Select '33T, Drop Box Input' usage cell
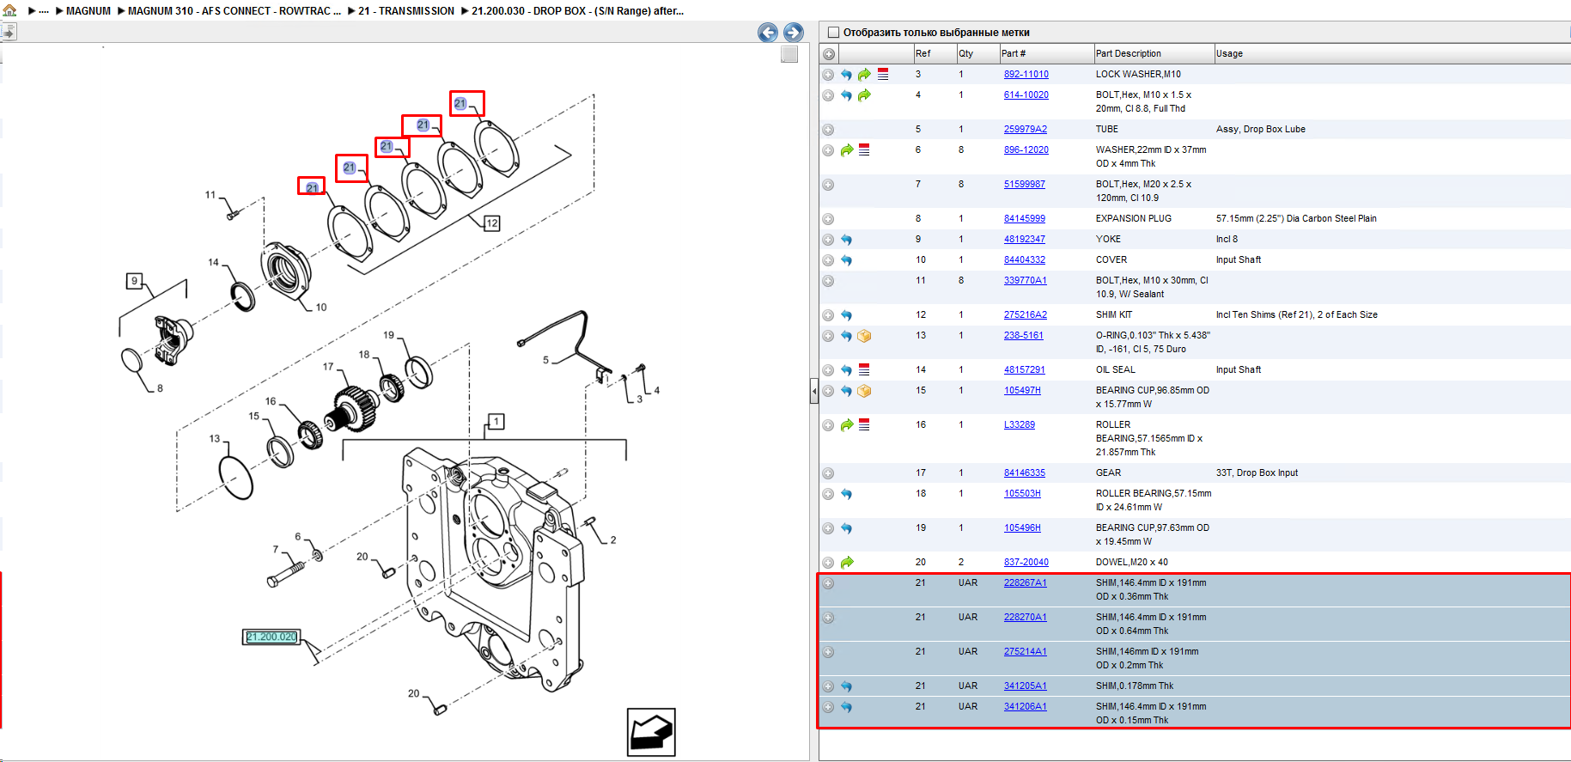 click(x=1257, y=473)
